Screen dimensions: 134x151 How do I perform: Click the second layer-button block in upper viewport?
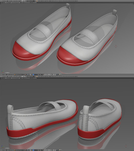click(x=49, y=74)
